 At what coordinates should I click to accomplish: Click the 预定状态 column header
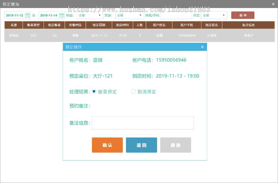click(211, 25)
